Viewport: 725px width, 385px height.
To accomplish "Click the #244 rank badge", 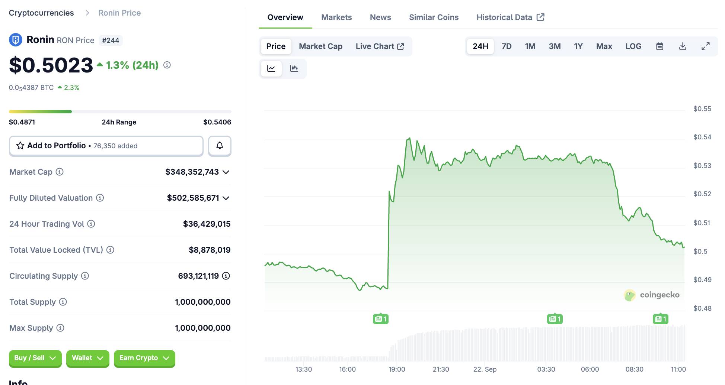I will pyautogui.click(x=111, y=40).
